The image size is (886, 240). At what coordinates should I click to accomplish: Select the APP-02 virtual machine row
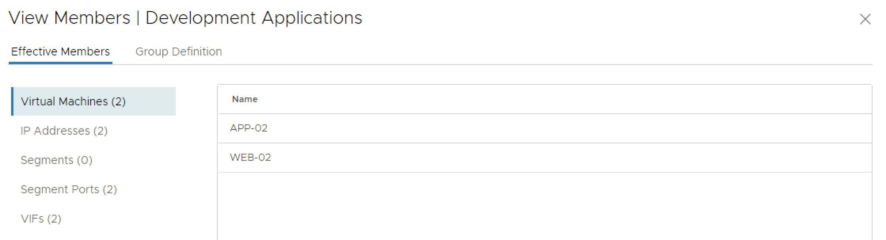click(x=249, y=128)
